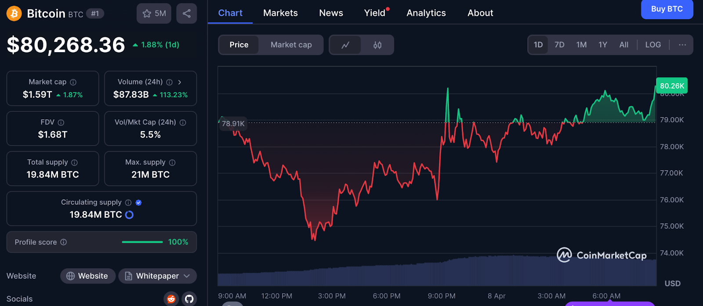The image size is (703, 306).
Task: Select the 7D time range
Action: click(559, 45)
